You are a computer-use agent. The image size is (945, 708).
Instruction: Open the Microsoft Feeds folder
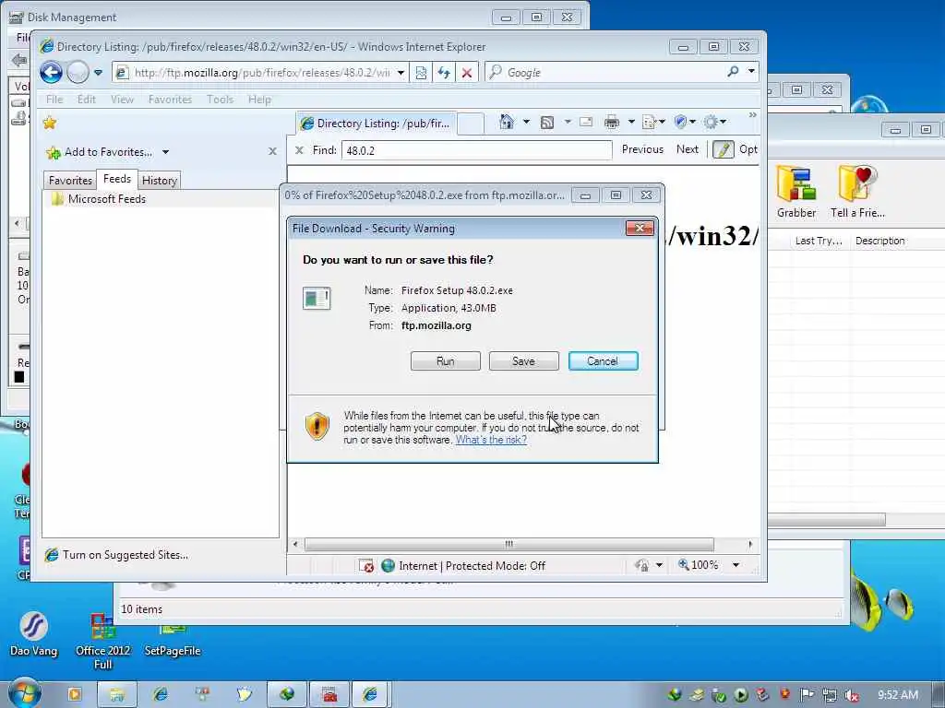pos(107,199)
